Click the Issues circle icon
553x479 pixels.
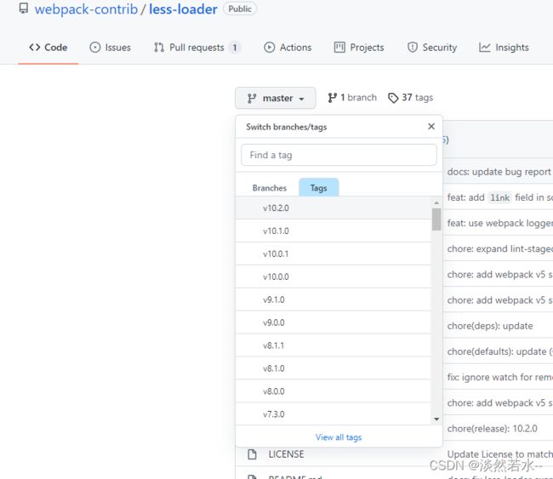(x=95, y=48)
